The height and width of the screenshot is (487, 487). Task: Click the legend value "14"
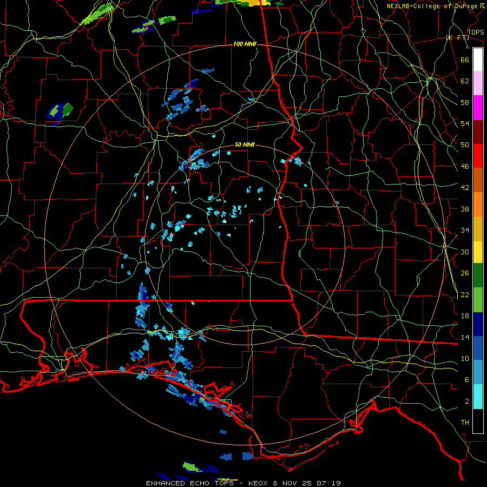(x=465, y=337)
